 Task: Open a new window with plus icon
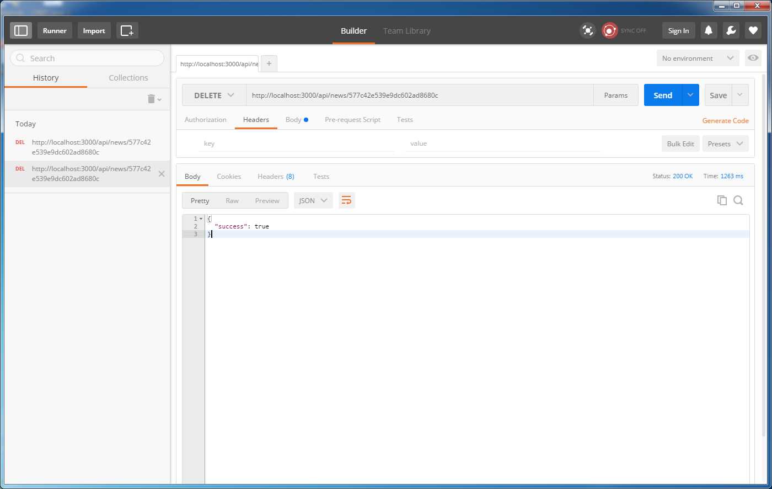[127, 30]
